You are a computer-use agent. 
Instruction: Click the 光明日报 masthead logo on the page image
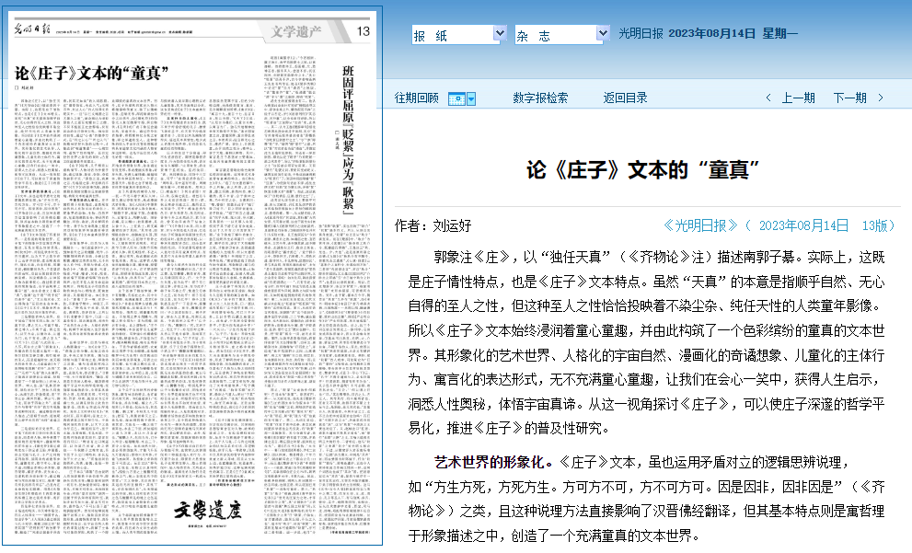click(32, 29)
